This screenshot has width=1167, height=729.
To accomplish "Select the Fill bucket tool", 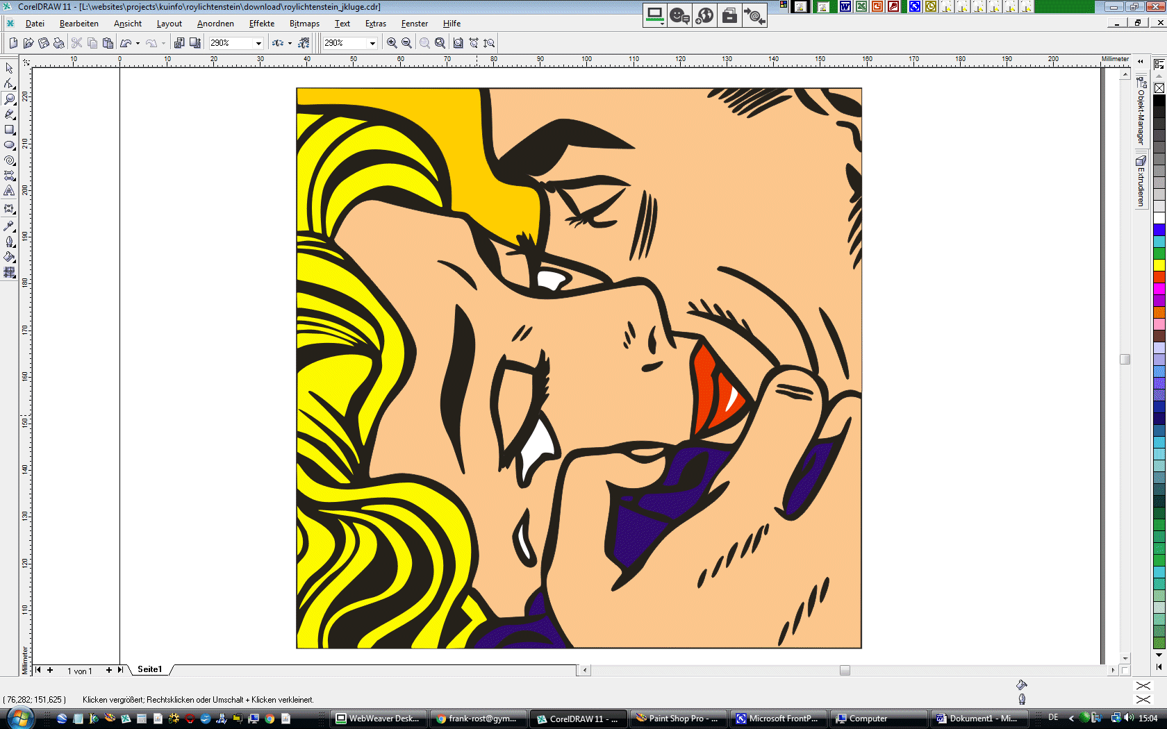I will (9, 257).
